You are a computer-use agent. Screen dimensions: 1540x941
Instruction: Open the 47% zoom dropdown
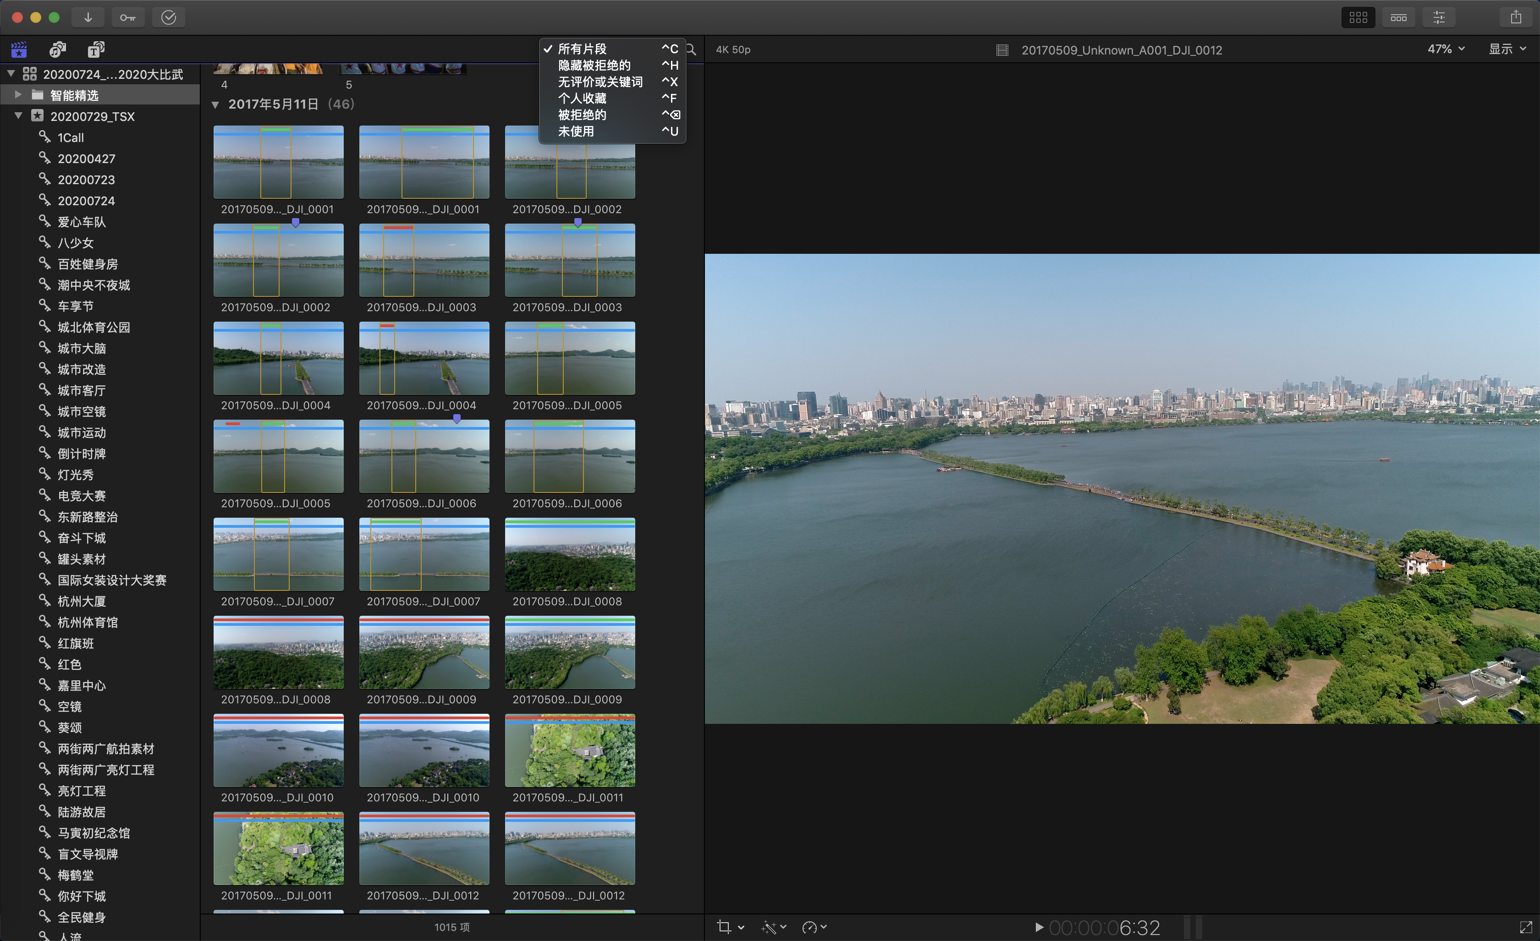coord(1446,49)
